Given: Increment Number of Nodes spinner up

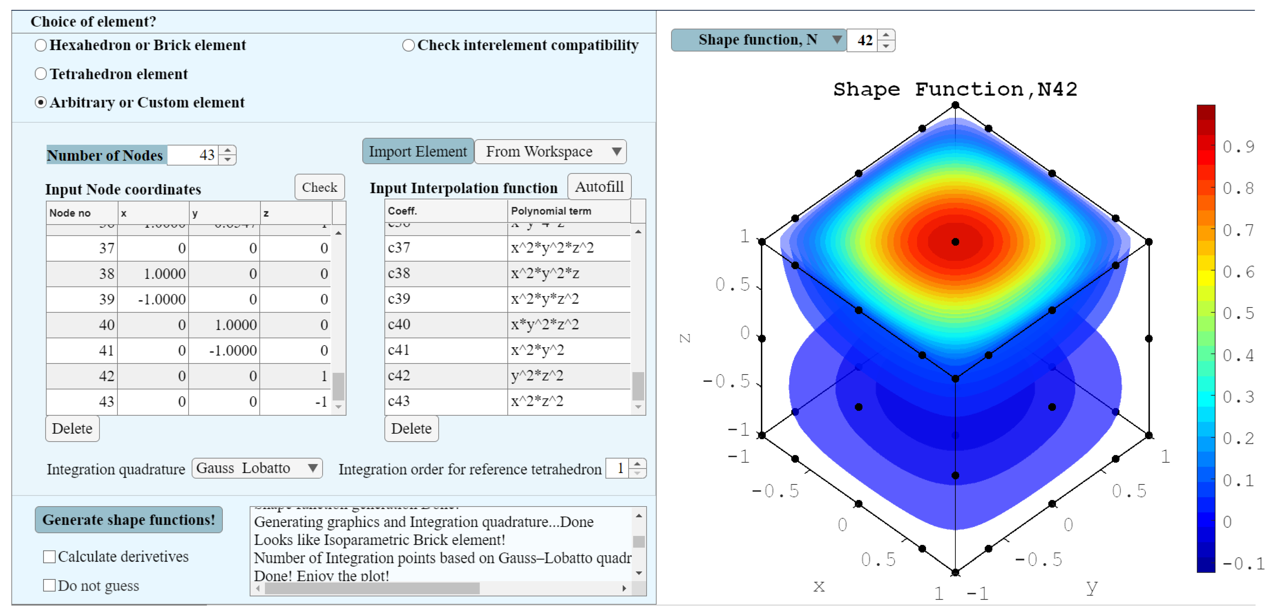Looking at the screenshot, I should (227, 150).
